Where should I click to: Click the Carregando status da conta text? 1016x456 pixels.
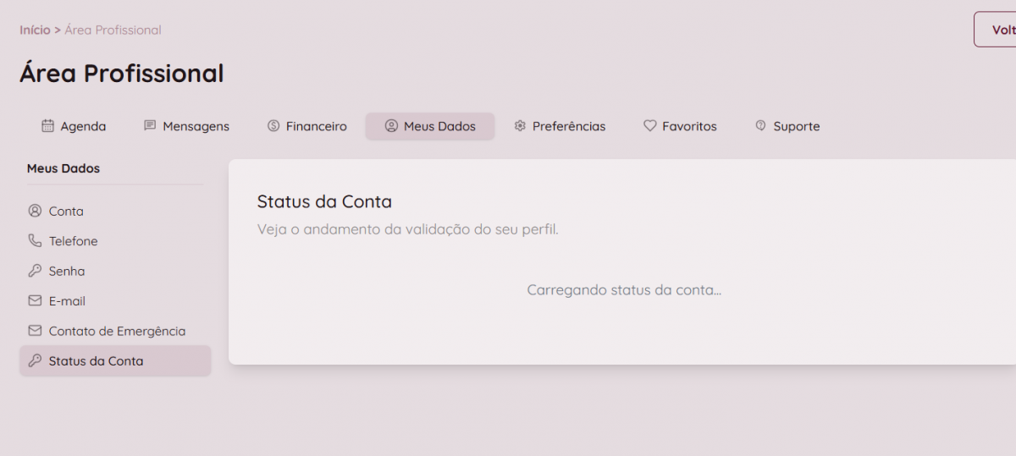624,290
